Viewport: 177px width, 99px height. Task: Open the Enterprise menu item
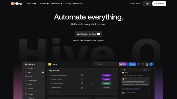tap(77, 4)
